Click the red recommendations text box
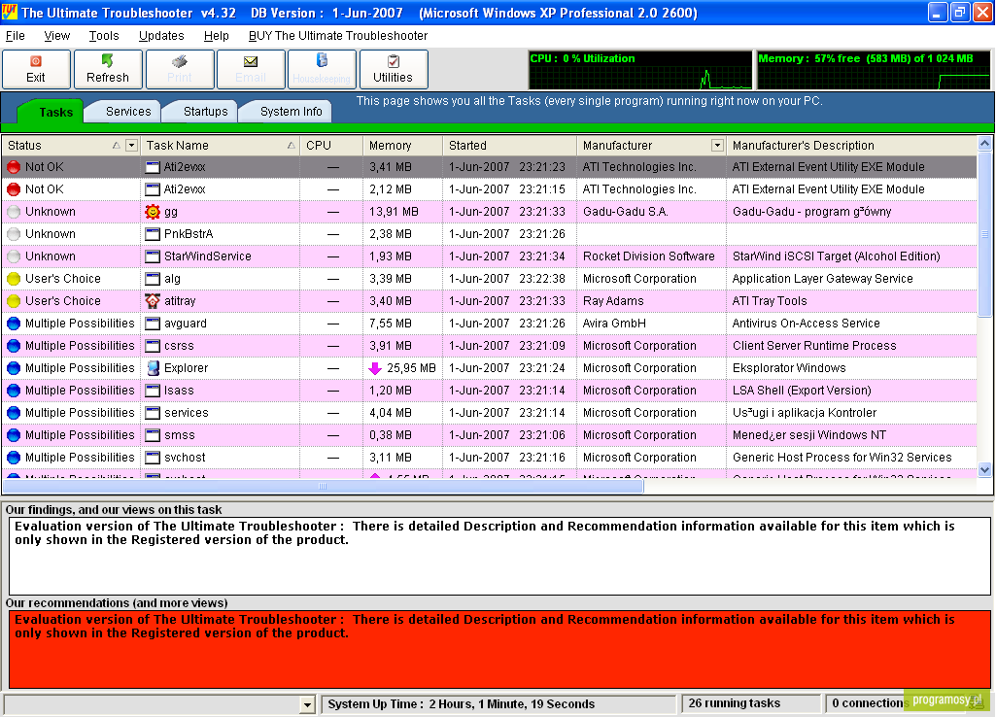 (499, 649)
